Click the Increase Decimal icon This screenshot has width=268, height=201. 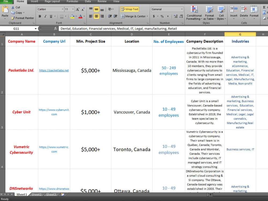coord(176,16)
